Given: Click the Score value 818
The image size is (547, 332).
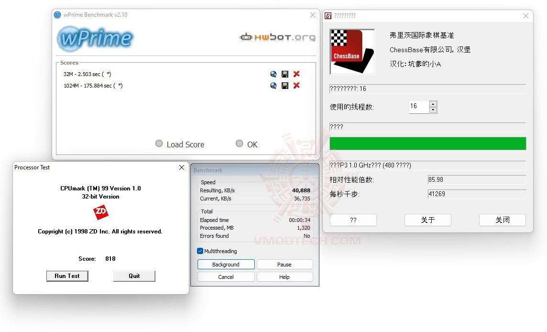Looking at the screenshot, I should (x=110, y=259).
